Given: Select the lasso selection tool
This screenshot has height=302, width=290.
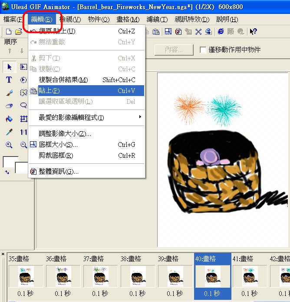Looking at the screenshot, I should (23, 105).
